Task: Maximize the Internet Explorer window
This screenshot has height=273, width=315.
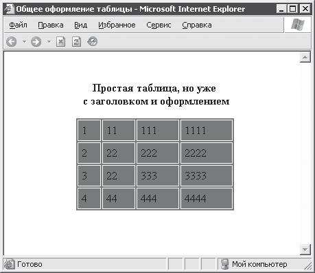Action: (x=292, y=9)
